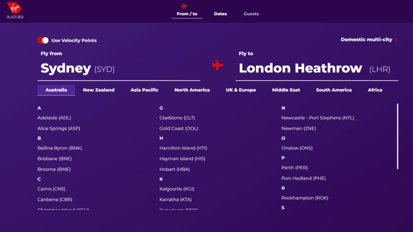Click the red plane icon above From / to
413x232 pixels.
[184, 6]
